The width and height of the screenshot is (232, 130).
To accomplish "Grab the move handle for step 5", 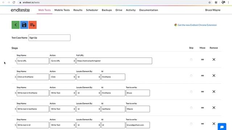I will (x=202, y=123).
